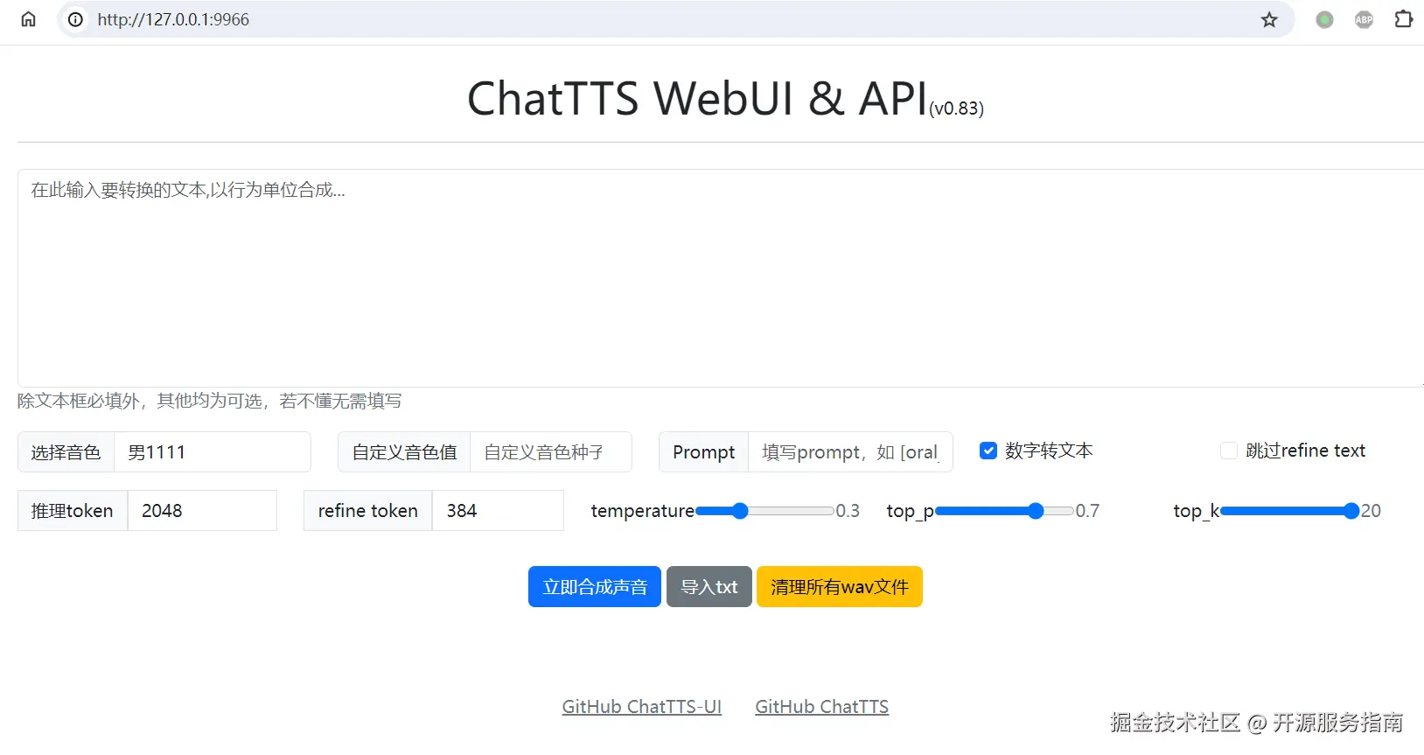The width and height of the screenshot is (1424, 755).
Task: Adjust the temperature slider
Action: 764,511
